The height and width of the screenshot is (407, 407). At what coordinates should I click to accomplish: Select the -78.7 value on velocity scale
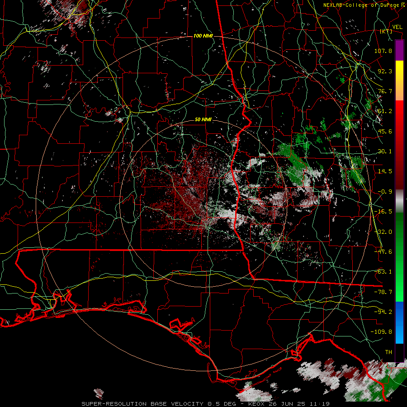point(383,292)
